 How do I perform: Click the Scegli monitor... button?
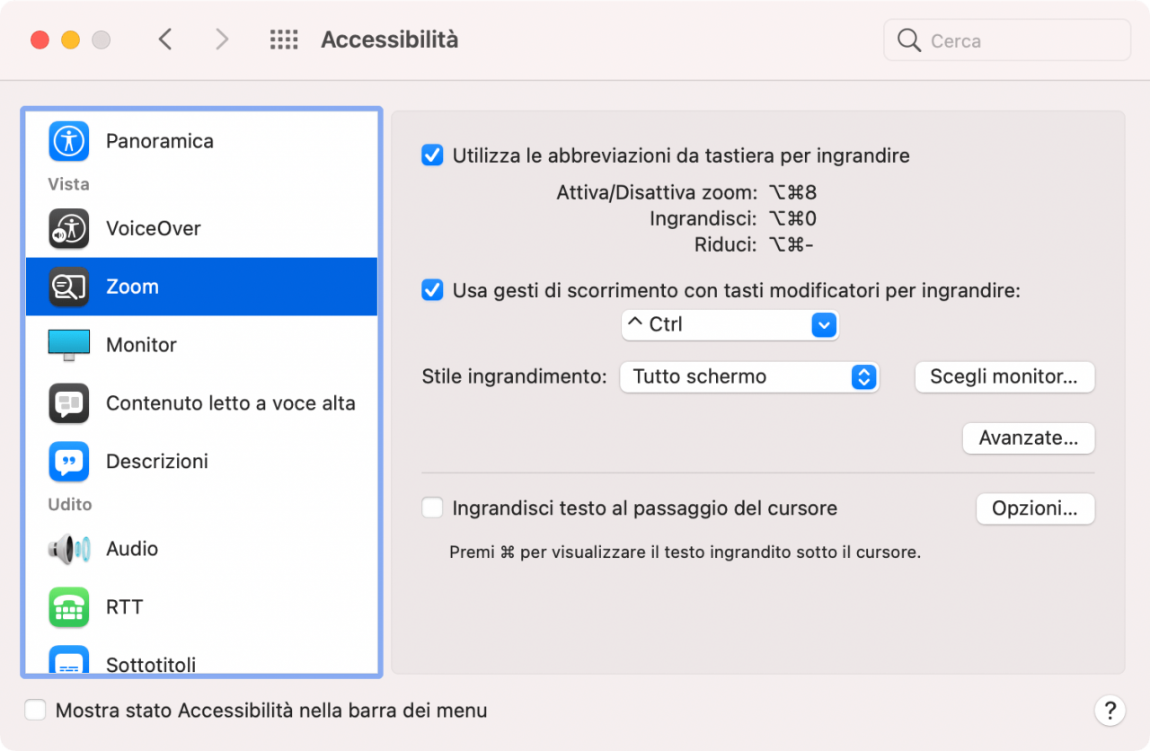click(x=1004, y=376)
